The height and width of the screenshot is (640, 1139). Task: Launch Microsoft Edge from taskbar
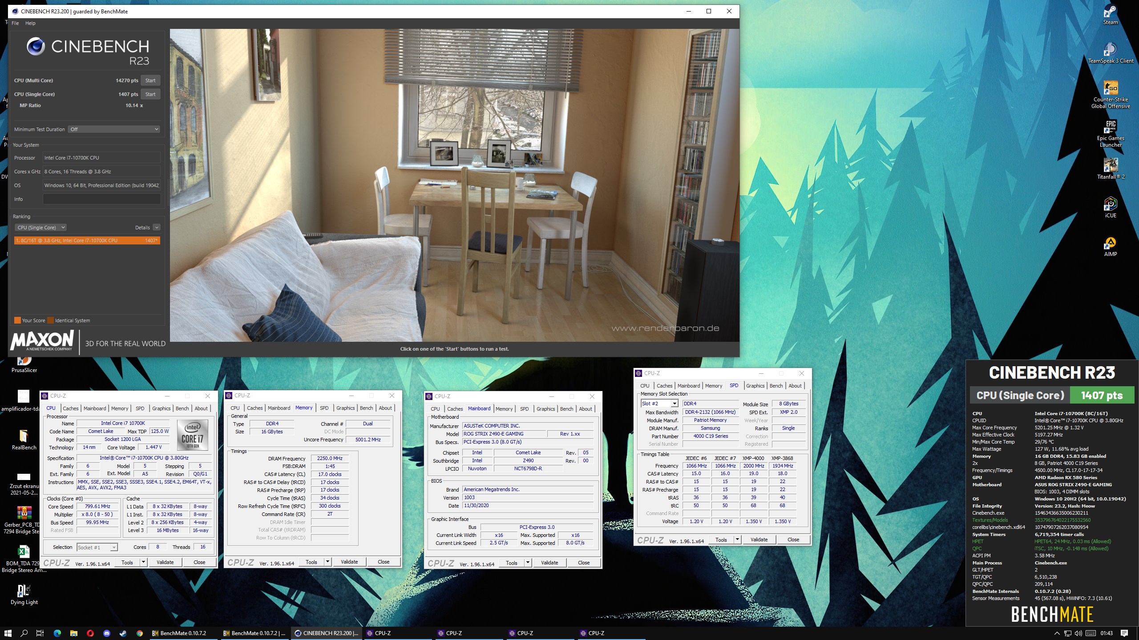(x=57, y=633)
